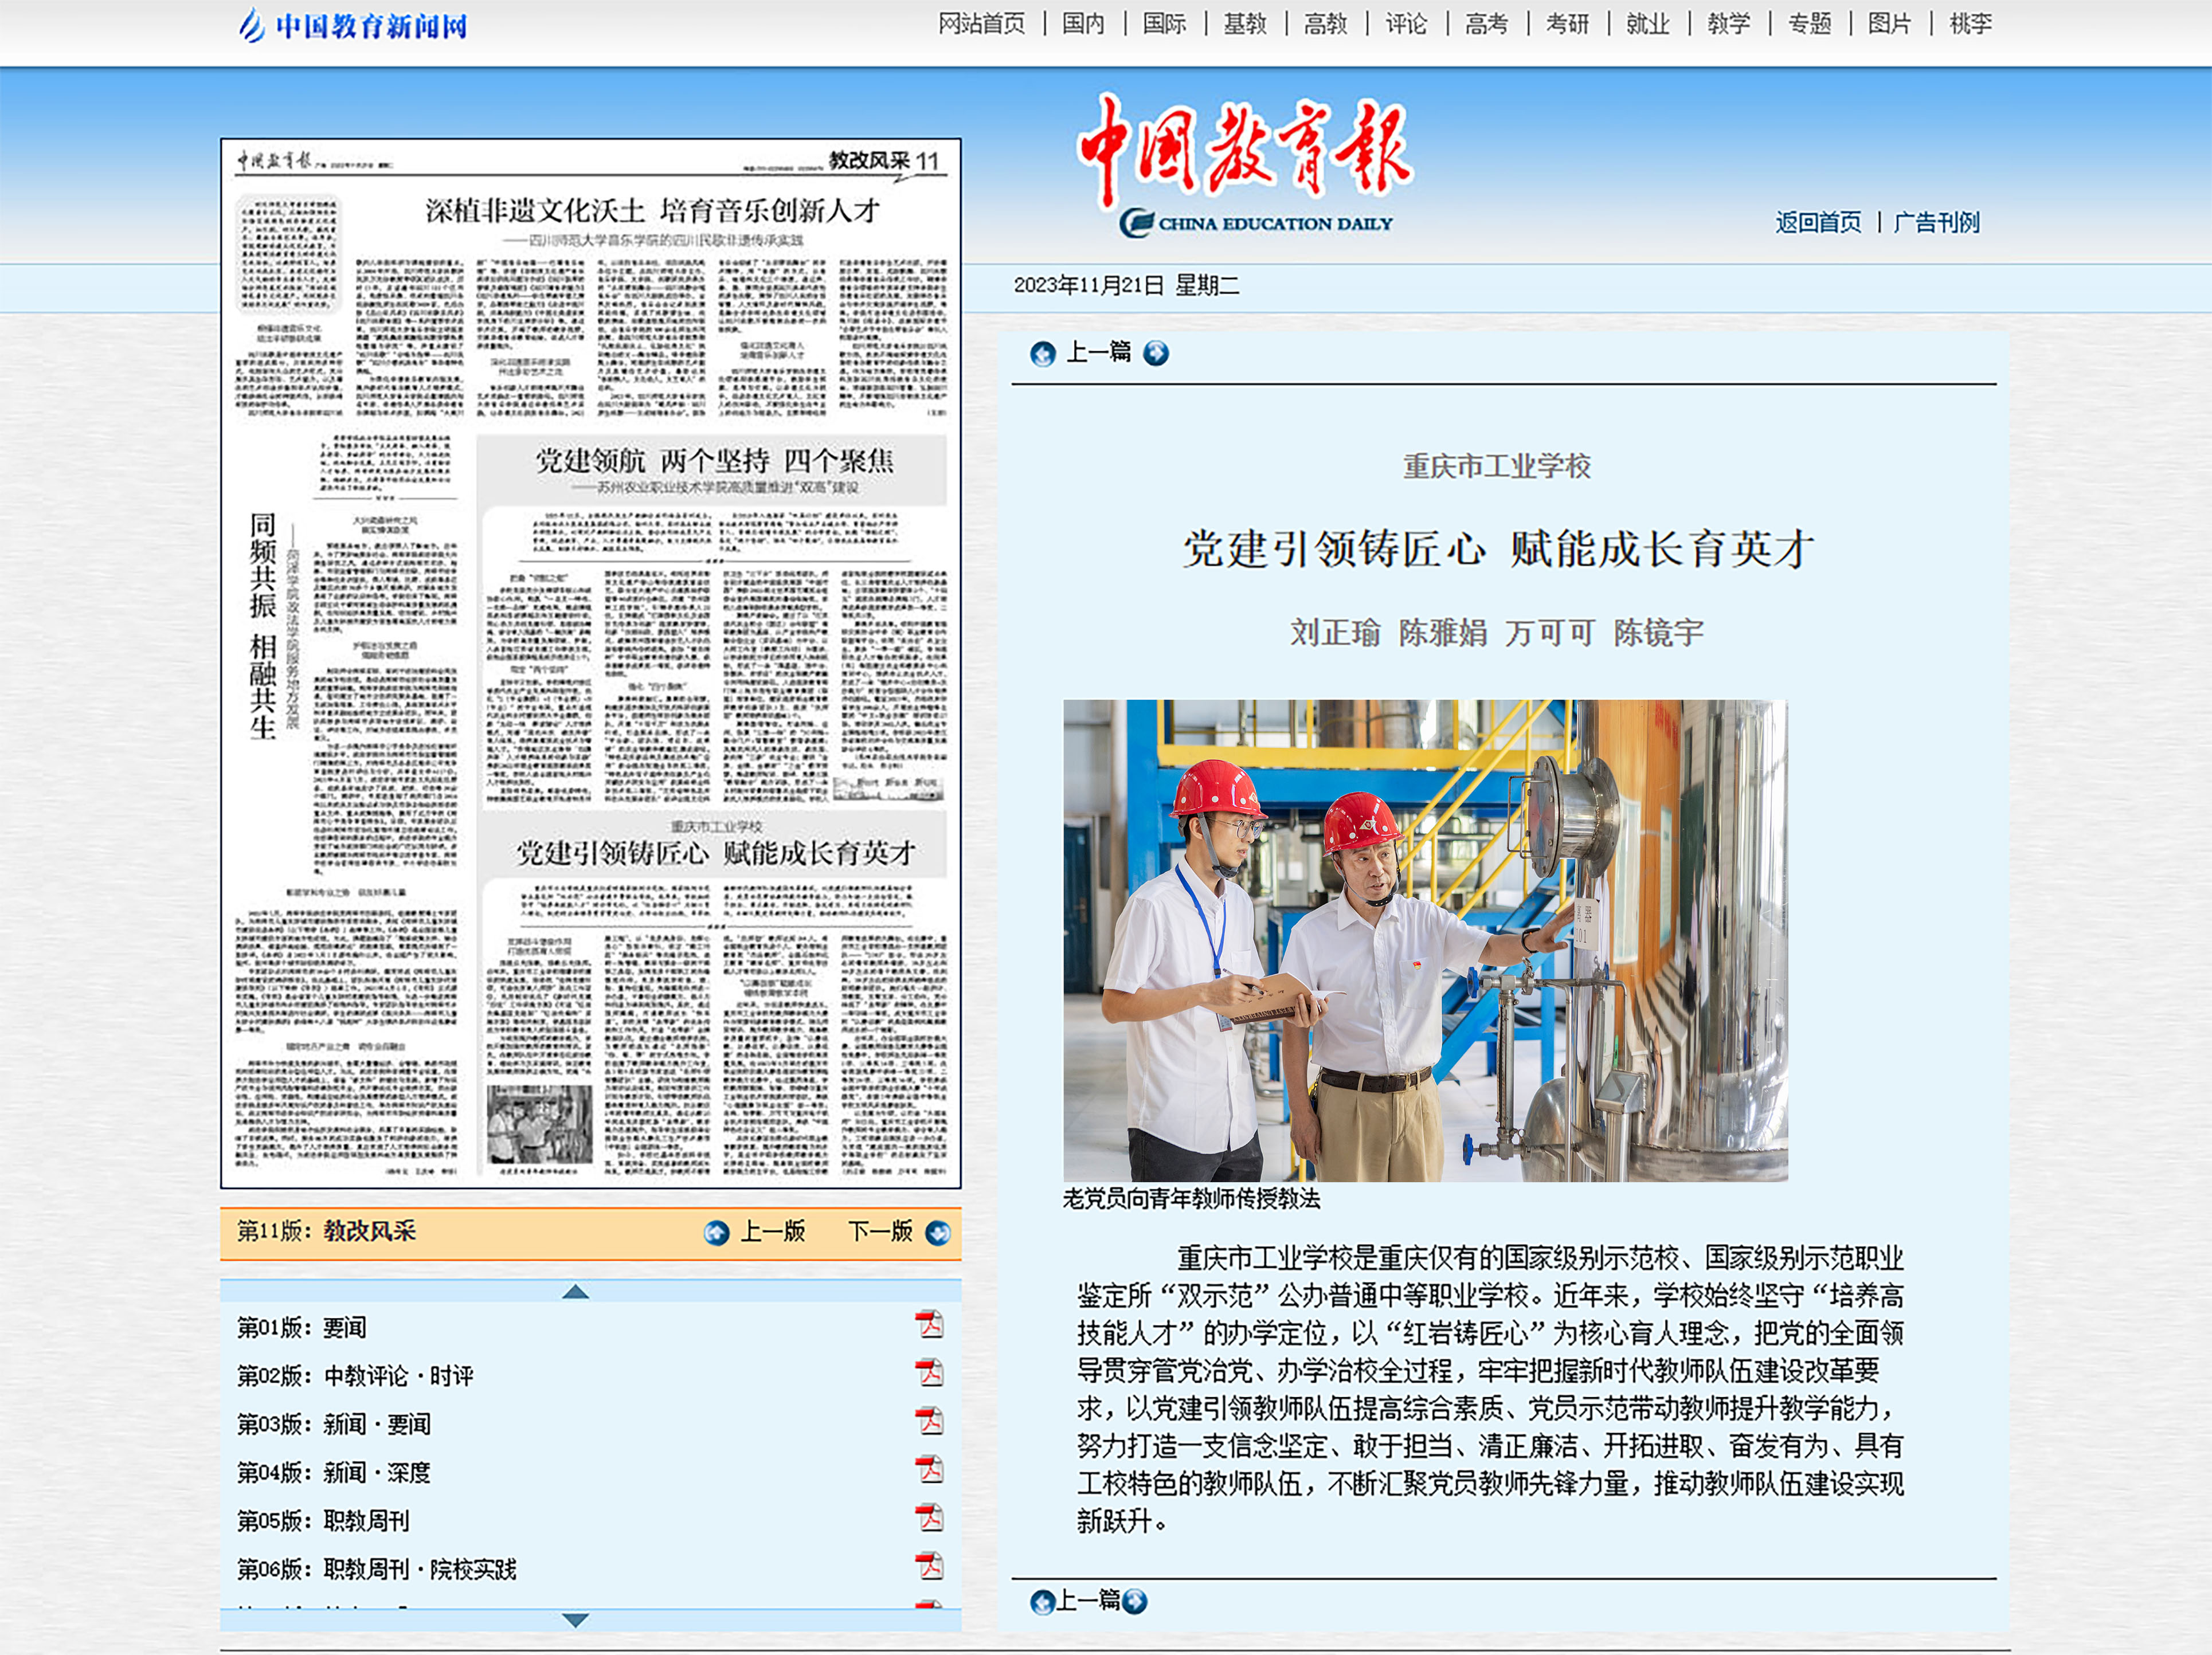Viewport: 2212px width, 1655px height.
Task: Click the 中国教育新闻网 logo
Action: [x=353, y=25]
